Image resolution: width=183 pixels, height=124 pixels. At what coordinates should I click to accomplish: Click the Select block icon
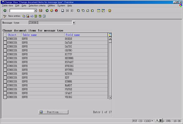[x=40, y=16]
